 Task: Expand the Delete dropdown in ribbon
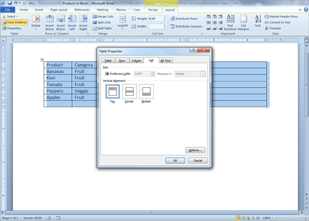coord(36,29)
